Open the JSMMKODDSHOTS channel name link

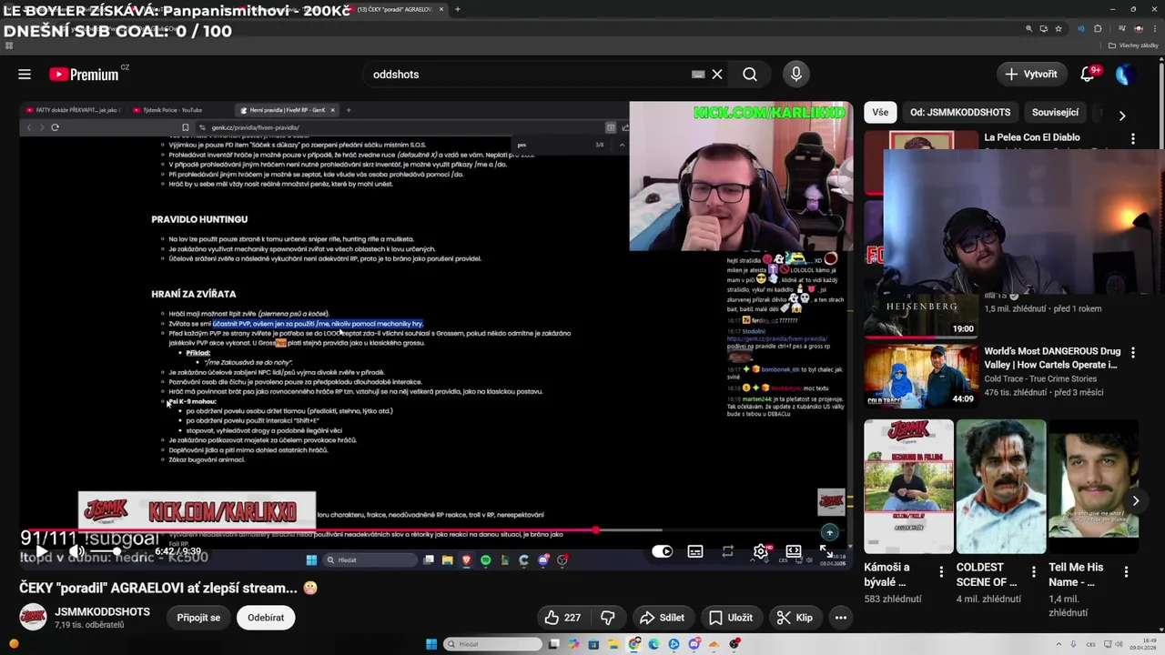[102, 611]
